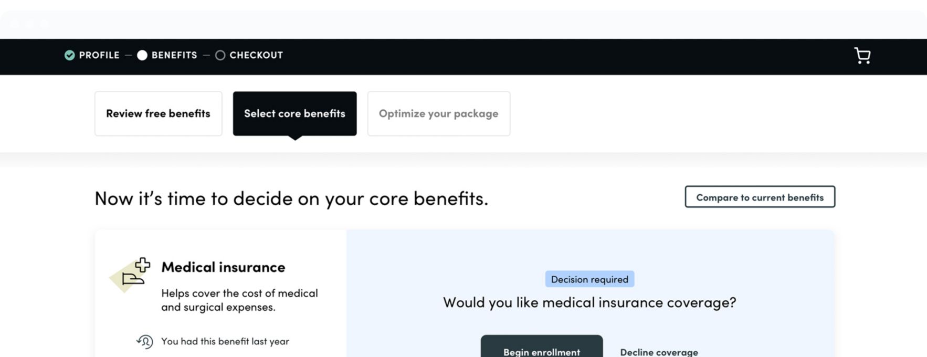The image size is (927, 357).
Task: Click the Decline coverage link
Action: [x=659, y=352]
